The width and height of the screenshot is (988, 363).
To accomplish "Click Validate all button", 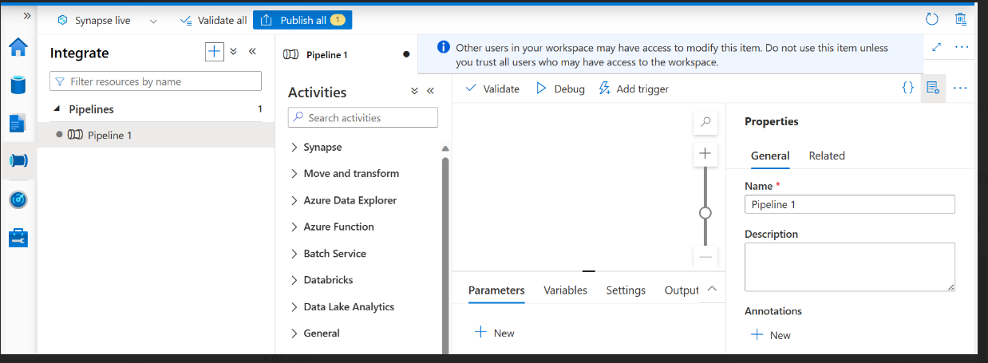I will pyautogui.click(x=213, y=20).
